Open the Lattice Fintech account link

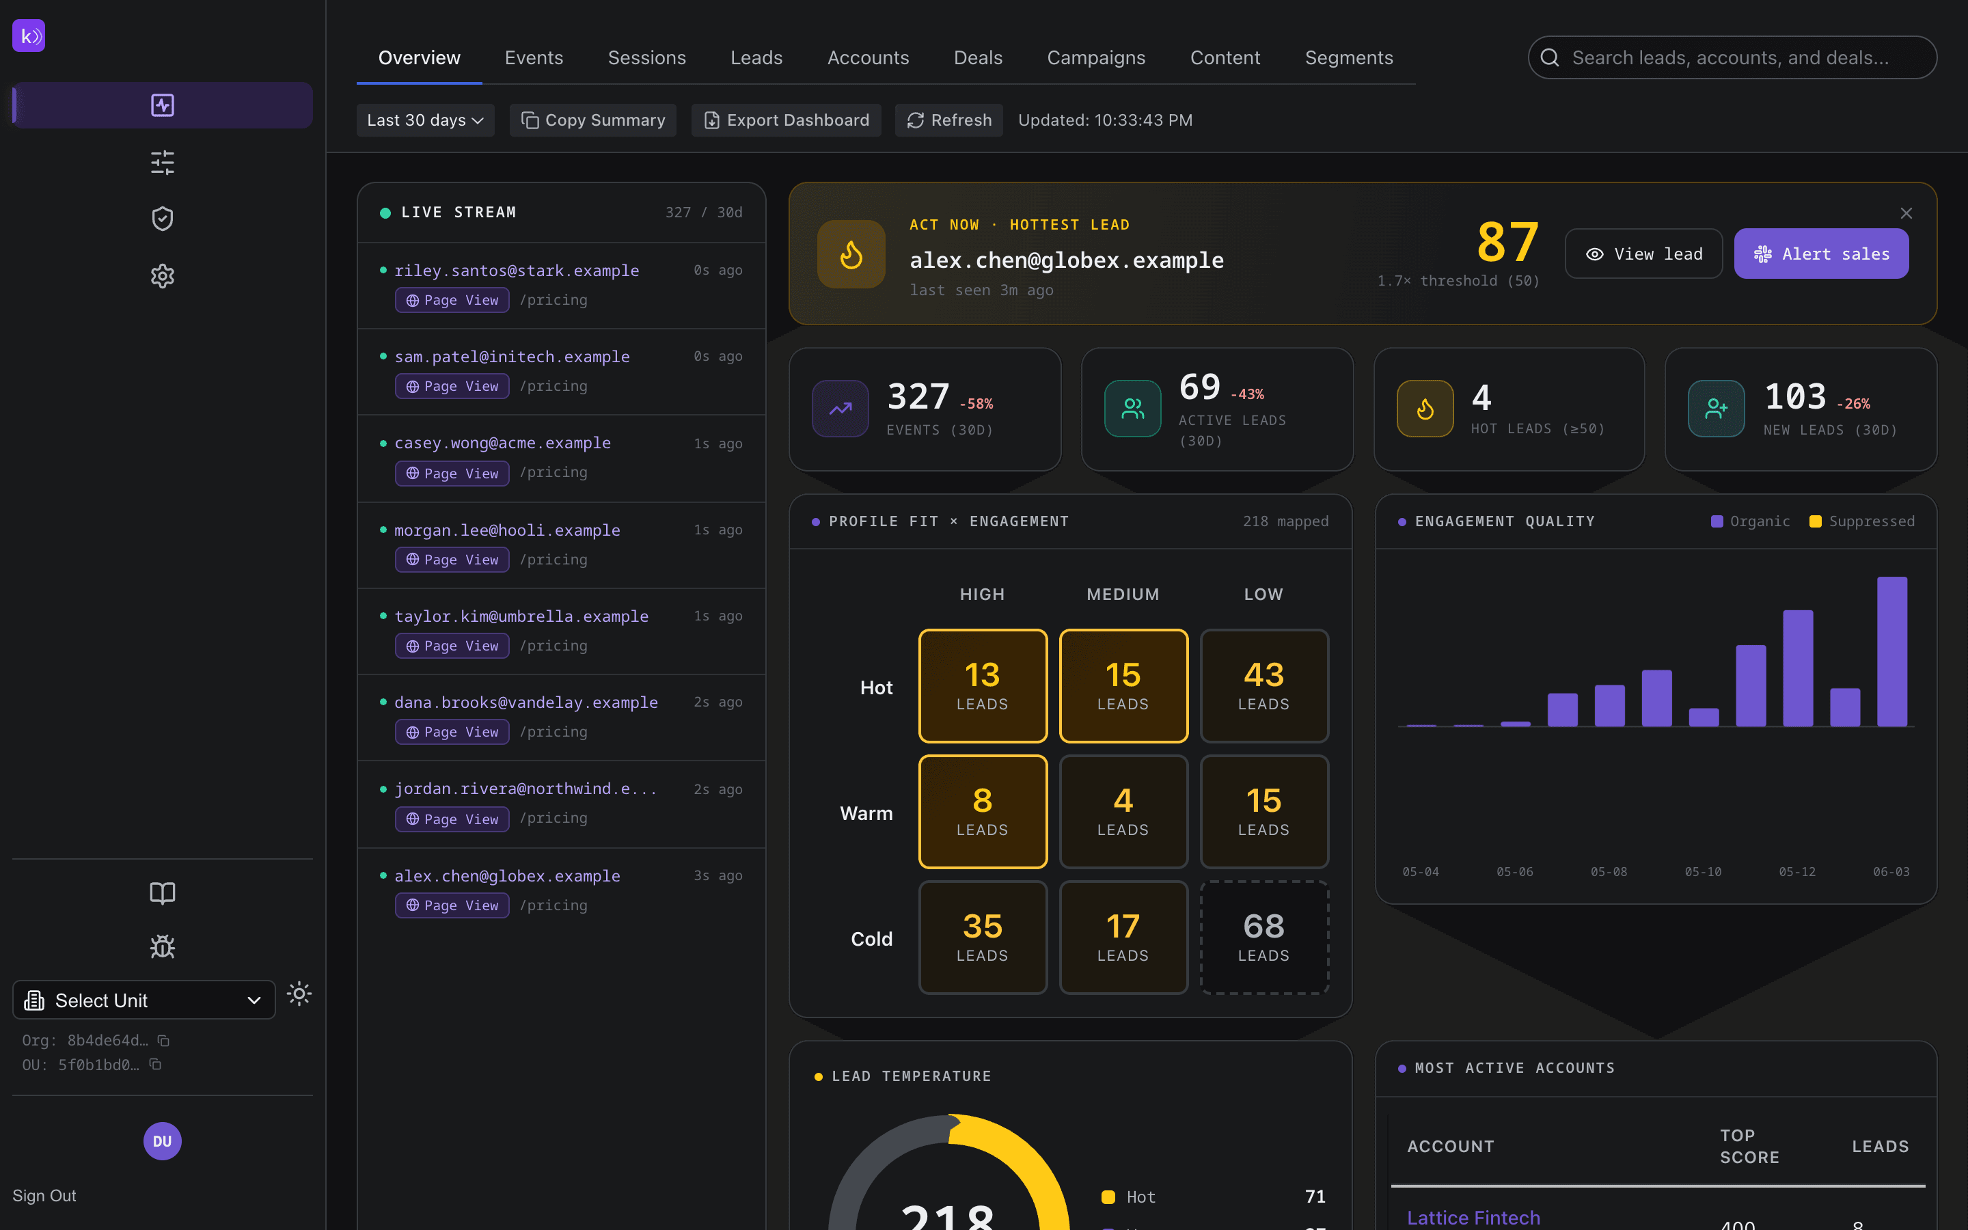pyautogui.click(x=1473, y=1217)
